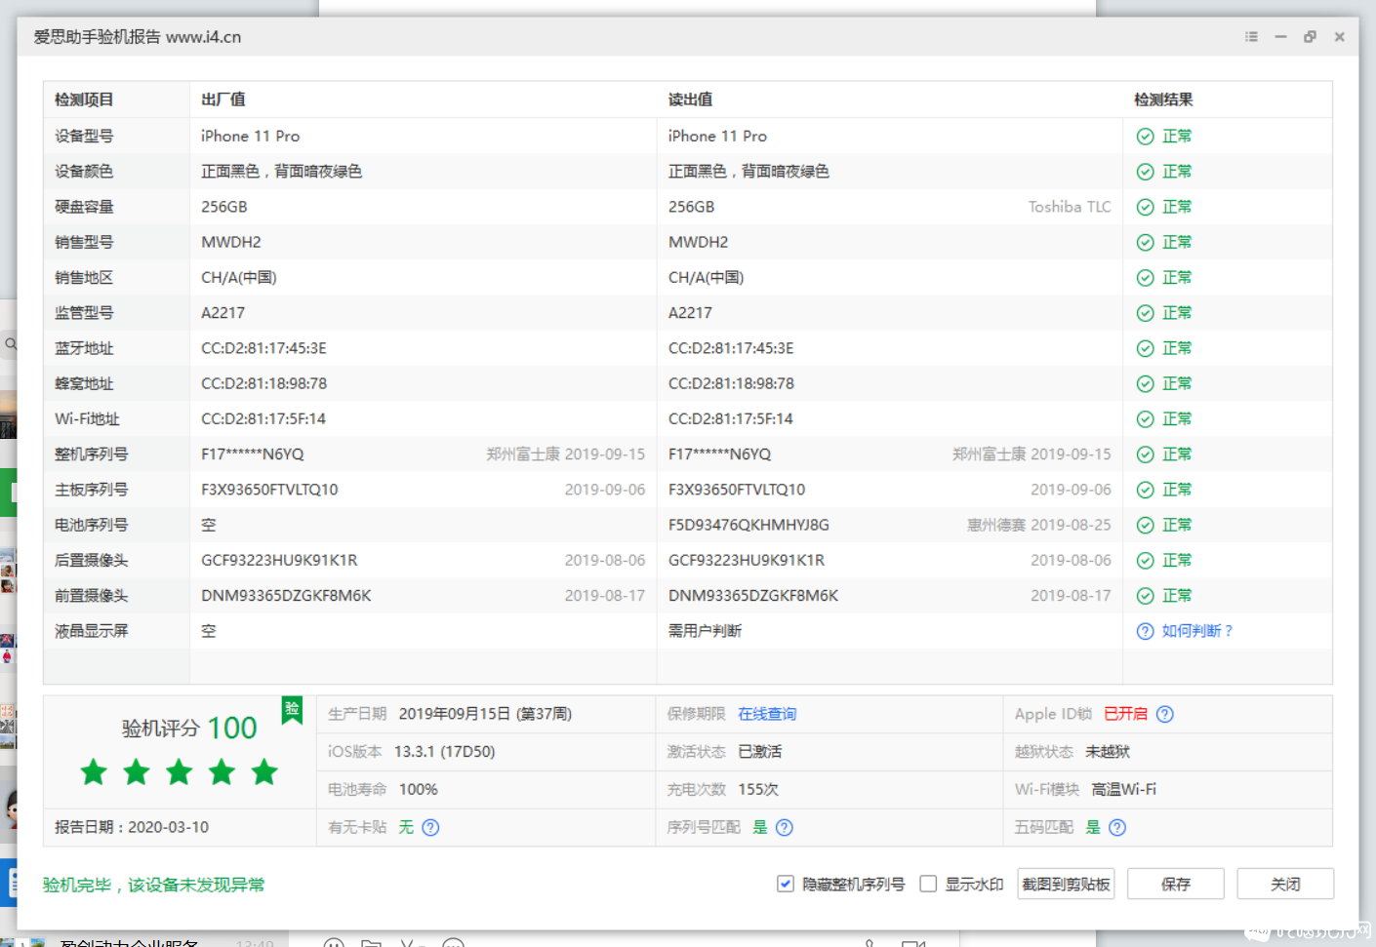This screenshot has width=1376, height=947.
Task: Click the 出厂值 column header
Action: [x=223, y=99]
